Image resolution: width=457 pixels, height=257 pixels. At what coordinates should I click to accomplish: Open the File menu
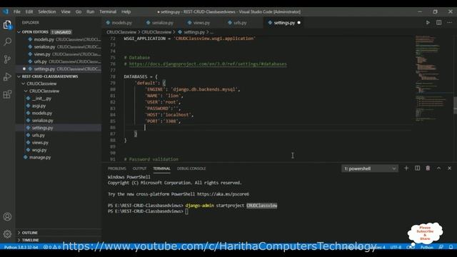(x=17, y=11)
